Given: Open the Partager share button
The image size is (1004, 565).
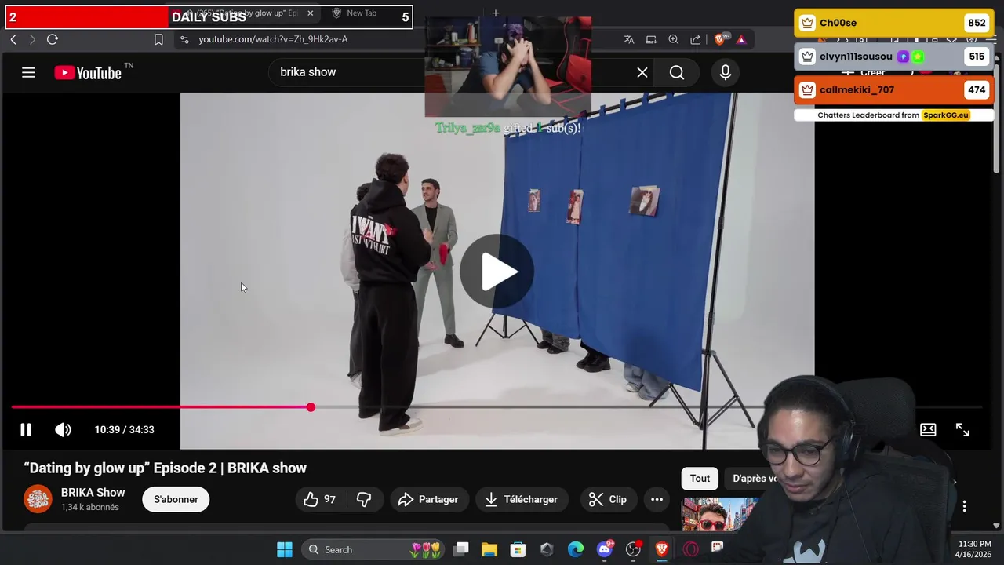Looking at the screenshot, I should tap(428, 500).
